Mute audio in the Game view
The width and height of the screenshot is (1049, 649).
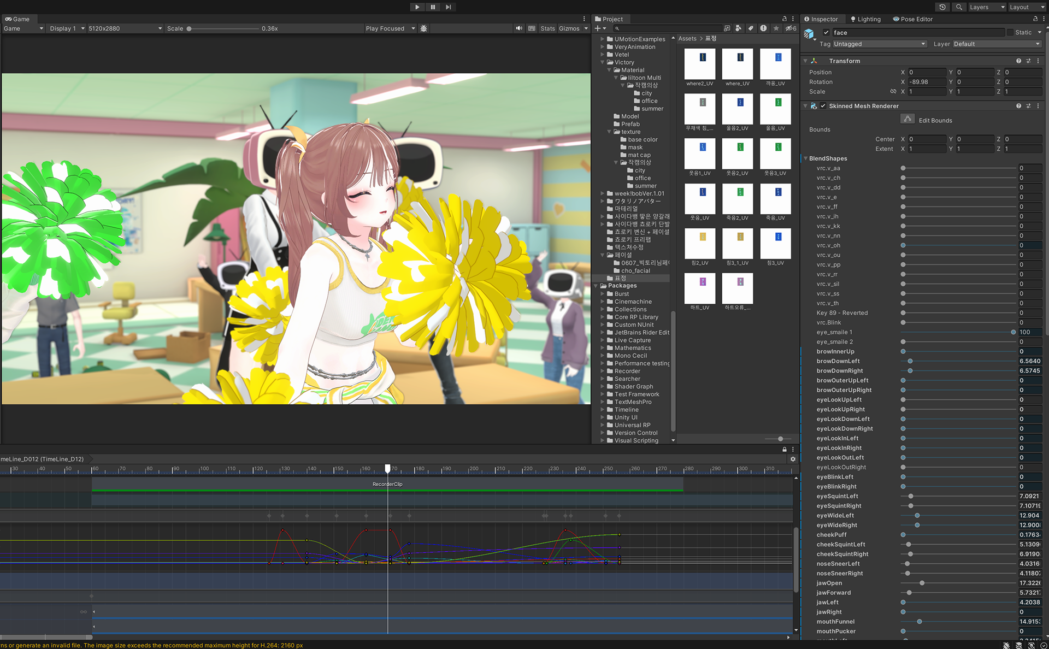click(518, 28)
